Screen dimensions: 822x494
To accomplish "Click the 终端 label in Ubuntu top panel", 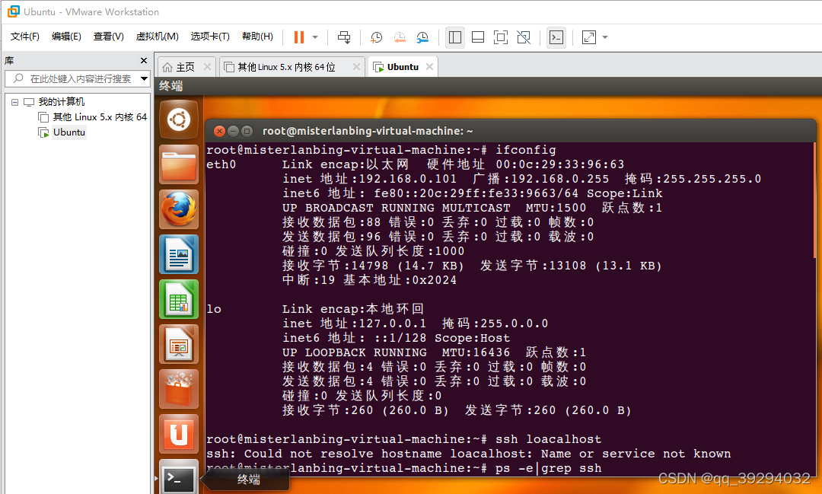I will [x=171, y=85].
